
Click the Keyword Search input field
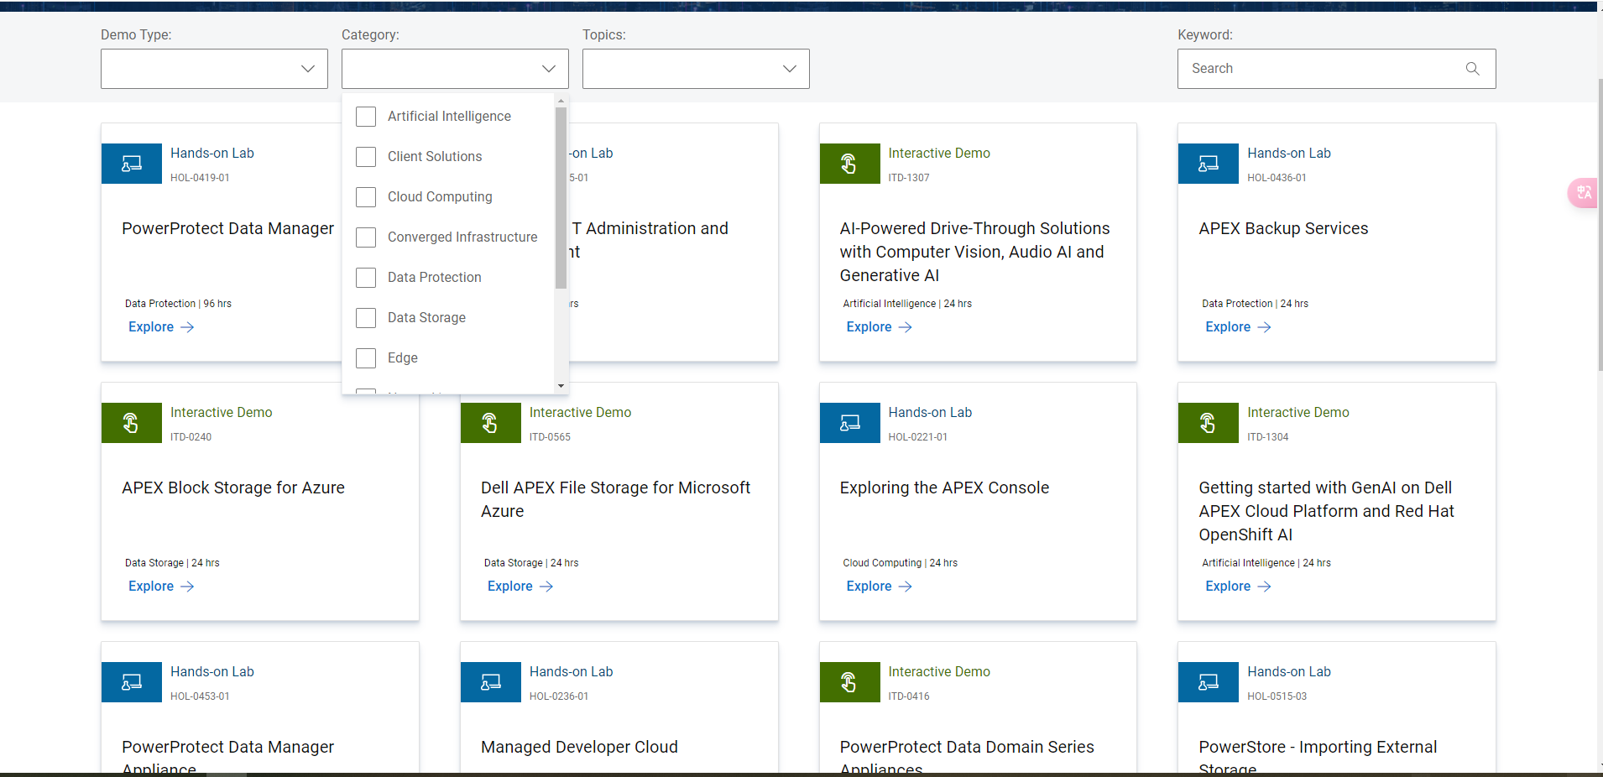pyautogui.click(x=1336, y=69)
